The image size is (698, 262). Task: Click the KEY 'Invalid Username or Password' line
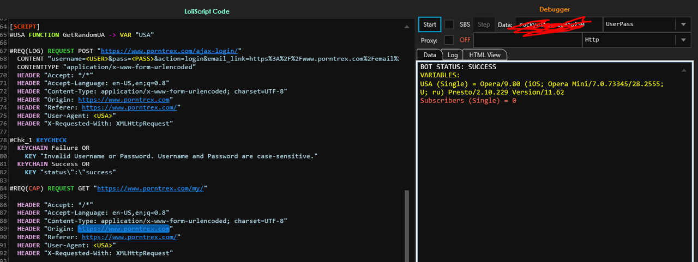coord(171,156)
